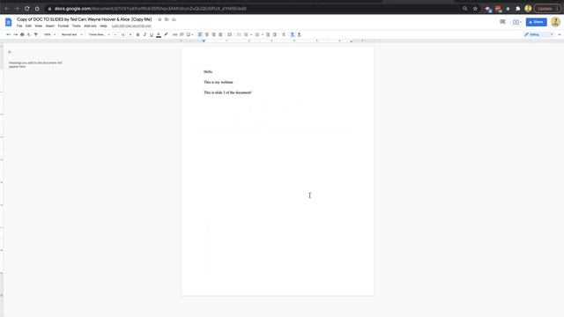Open the Bulleted list dropdown arrow
Screen dimensions: 564x317
[251, 34]
